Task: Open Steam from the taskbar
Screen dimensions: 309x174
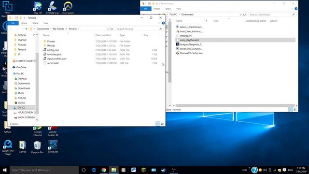Action: tap(163, 170)
